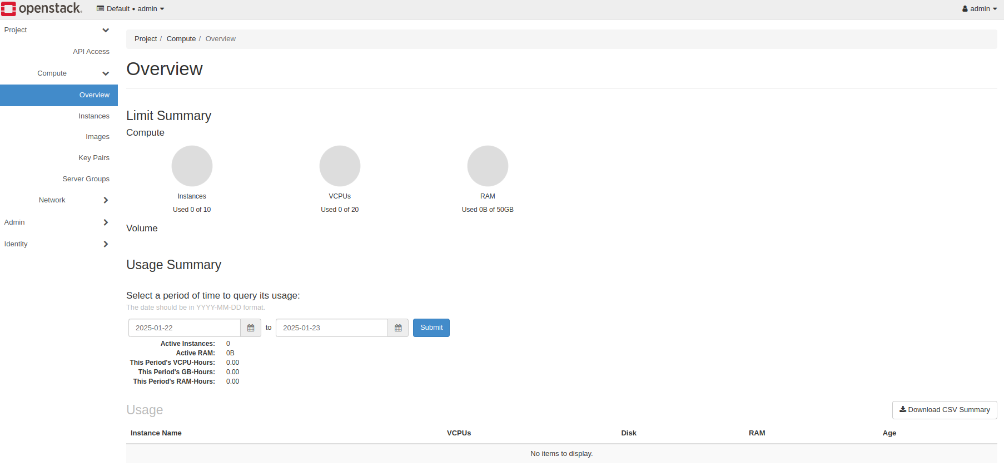1004x466 pixels.
Task: Open the end date calendar picker
Action: (398, 328)
